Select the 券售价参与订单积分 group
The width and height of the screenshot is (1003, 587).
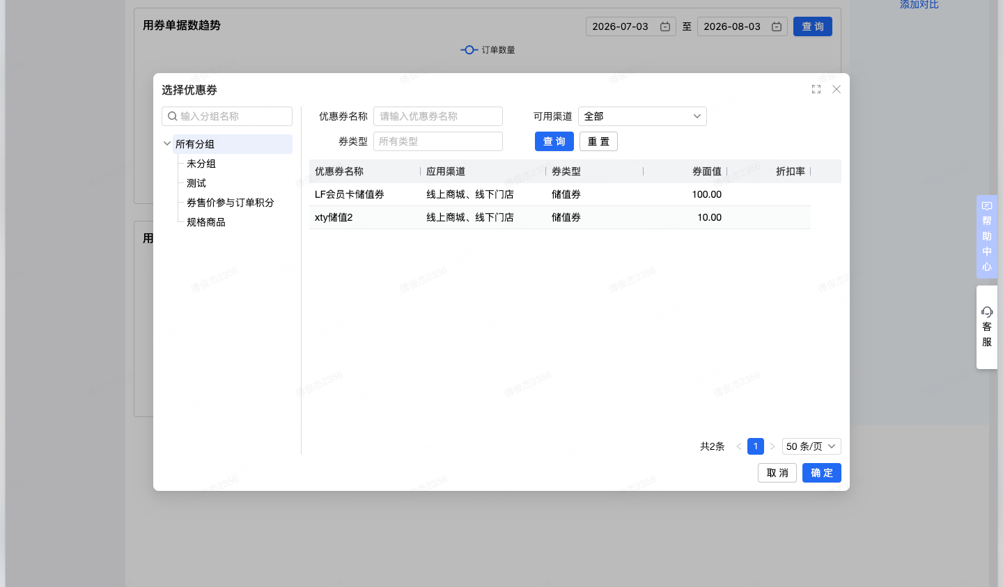tap(231, 203)
